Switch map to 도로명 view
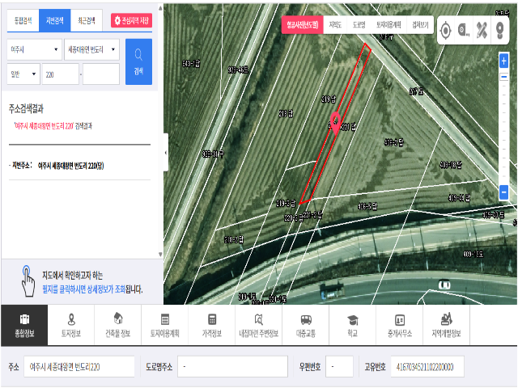Screen dimensions: 518x388 click(x=359, y=25)
